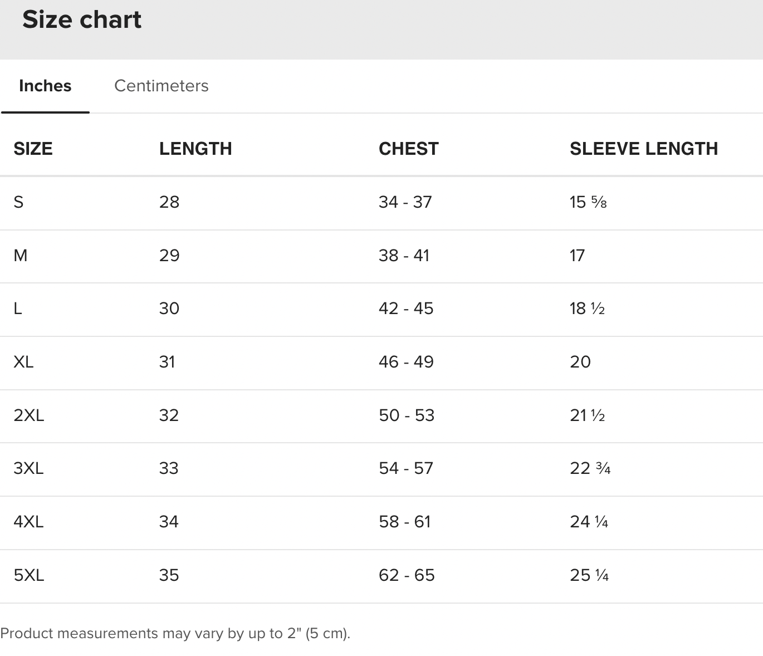Select the 4XL size row label
763x656 pixels.
[28, 522]
